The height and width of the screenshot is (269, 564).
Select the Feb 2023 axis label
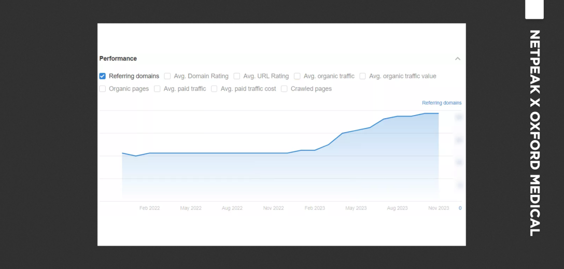pyautogui.click(x=315, y=208)
